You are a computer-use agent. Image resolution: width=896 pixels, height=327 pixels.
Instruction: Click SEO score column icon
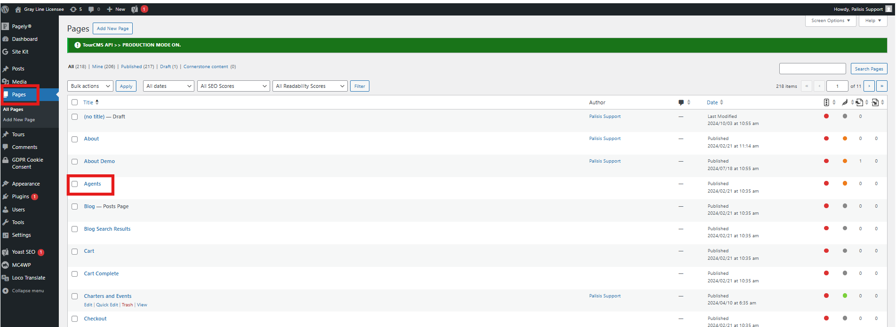[826, 102]
